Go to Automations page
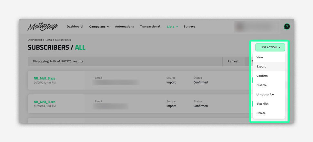The image size is (313, 142). [124, 27]
